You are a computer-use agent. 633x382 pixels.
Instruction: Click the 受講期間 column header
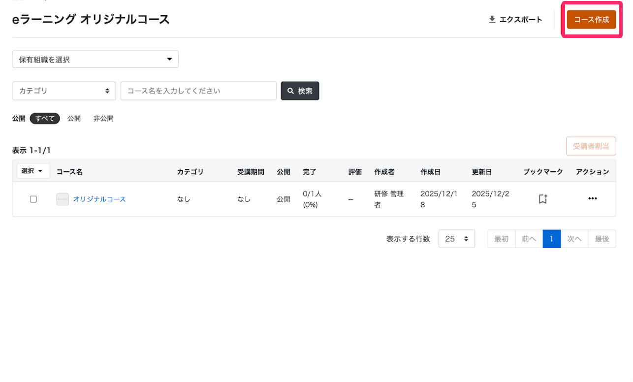coord(251,172)
